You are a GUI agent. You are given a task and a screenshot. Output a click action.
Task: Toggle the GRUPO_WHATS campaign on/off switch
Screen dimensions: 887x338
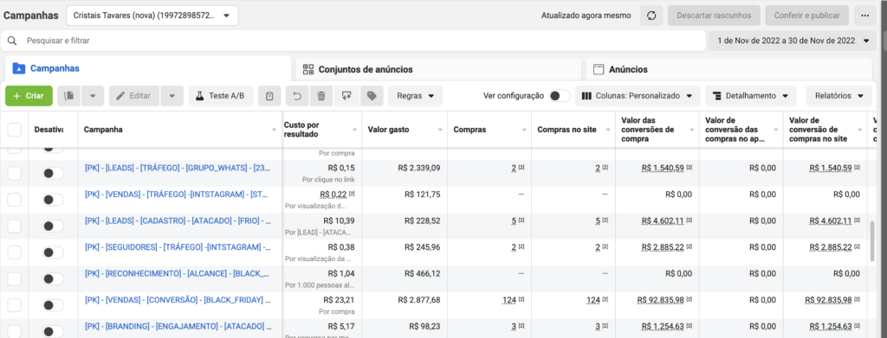coord(53,173)
